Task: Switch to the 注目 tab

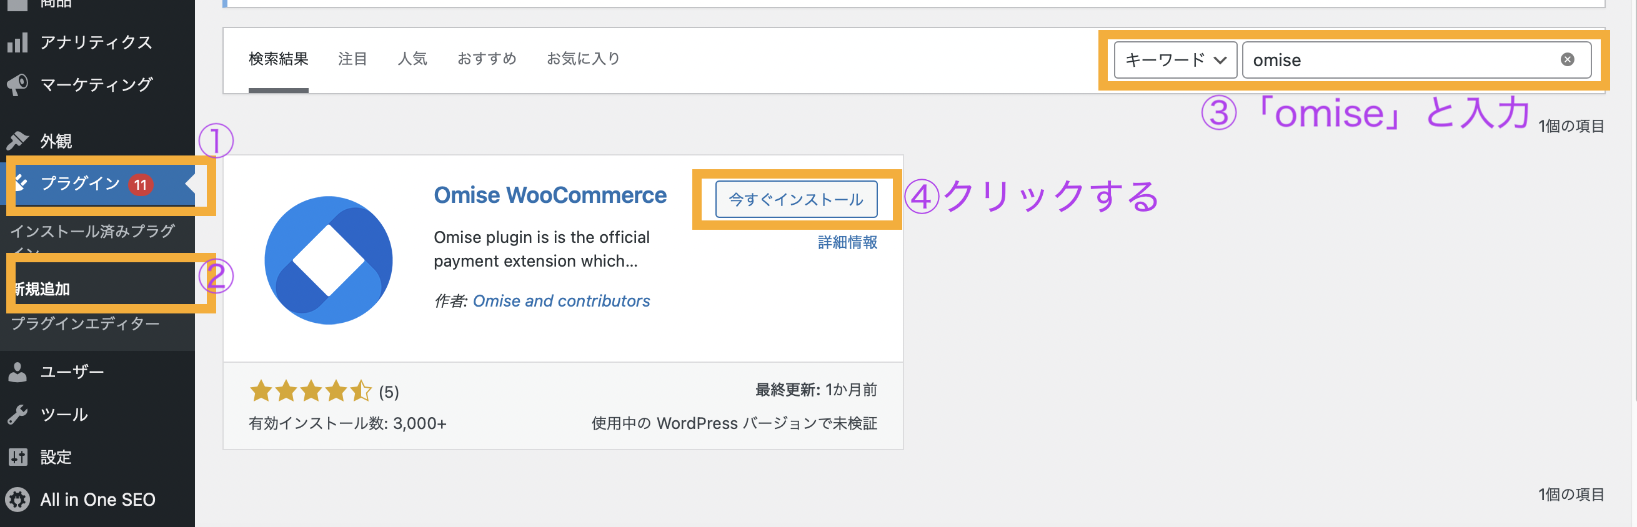Action: pyautogui.click(x=352, y=59)
